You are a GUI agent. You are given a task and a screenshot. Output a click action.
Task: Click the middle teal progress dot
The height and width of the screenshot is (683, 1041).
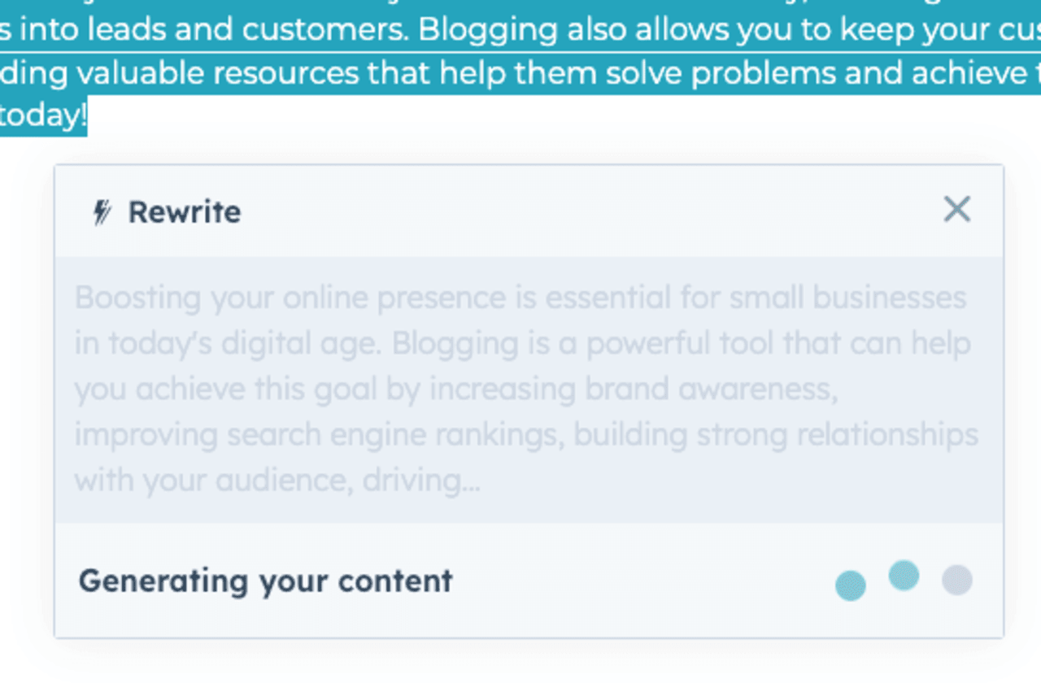(904, 576)
